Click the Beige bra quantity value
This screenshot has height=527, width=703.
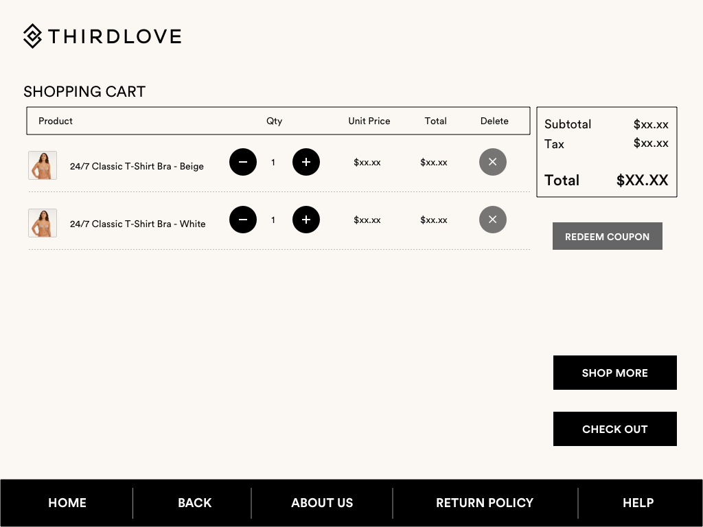point(273,162)
